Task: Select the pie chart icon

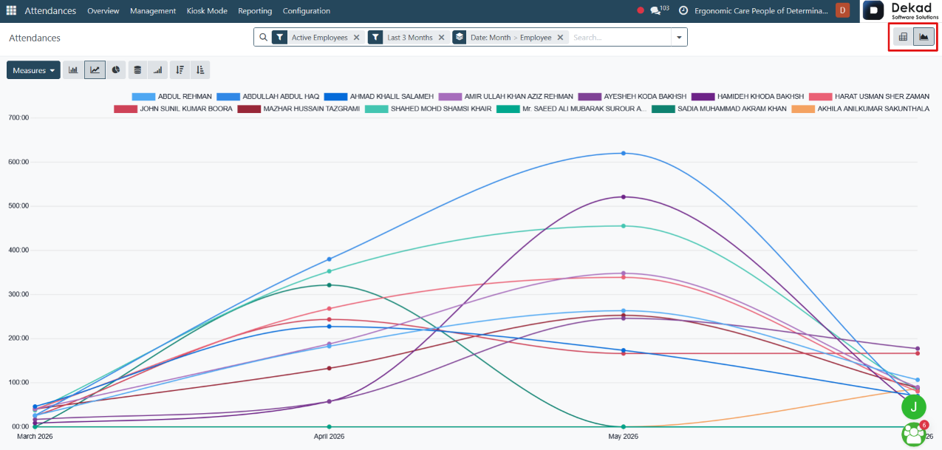Action: pos(116,70)
